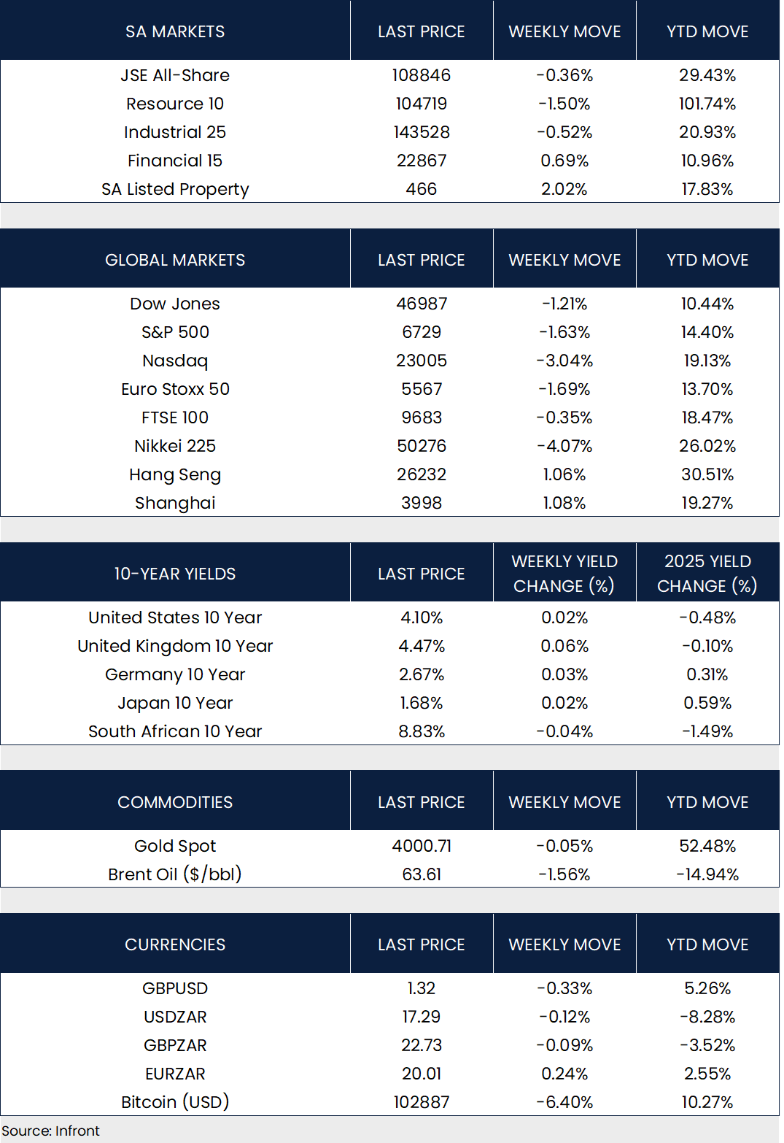Select the Nasdaq row label
Screen dimensions: 784x1143
tap(175, 361)
